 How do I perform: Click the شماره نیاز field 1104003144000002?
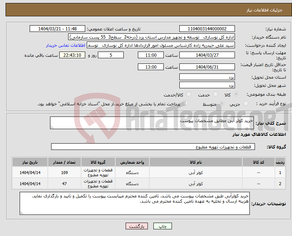pos(207,29)
